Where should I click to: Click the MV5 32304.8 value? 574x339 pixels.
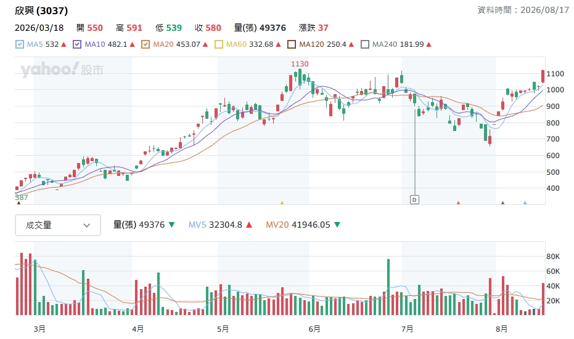click(226, 225)
